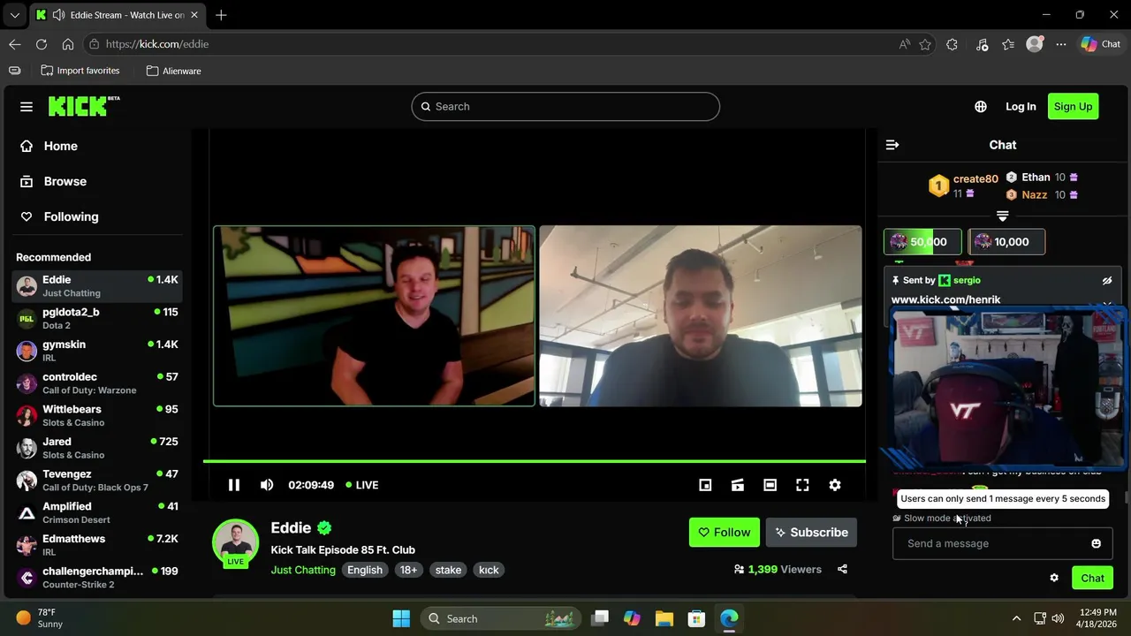Mute the stream volume
Screen dimensions: 1131x636
[267, 485]
